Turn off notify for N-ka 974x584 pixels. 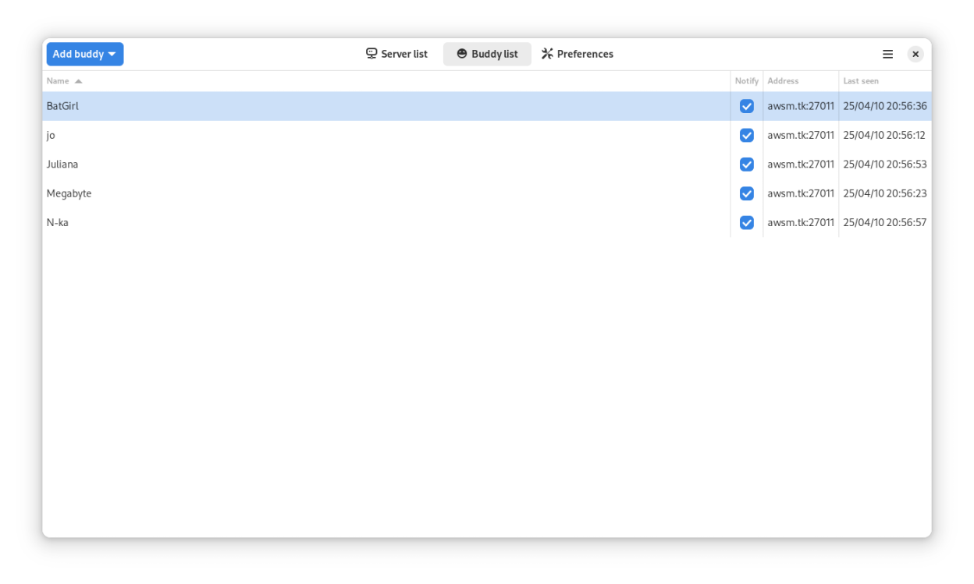(747, 223)
